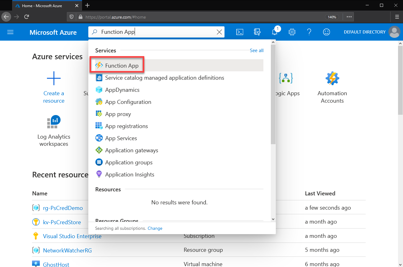Click the Name column header
This screenshot has height=267, width=403.
[x=40, y=193]
